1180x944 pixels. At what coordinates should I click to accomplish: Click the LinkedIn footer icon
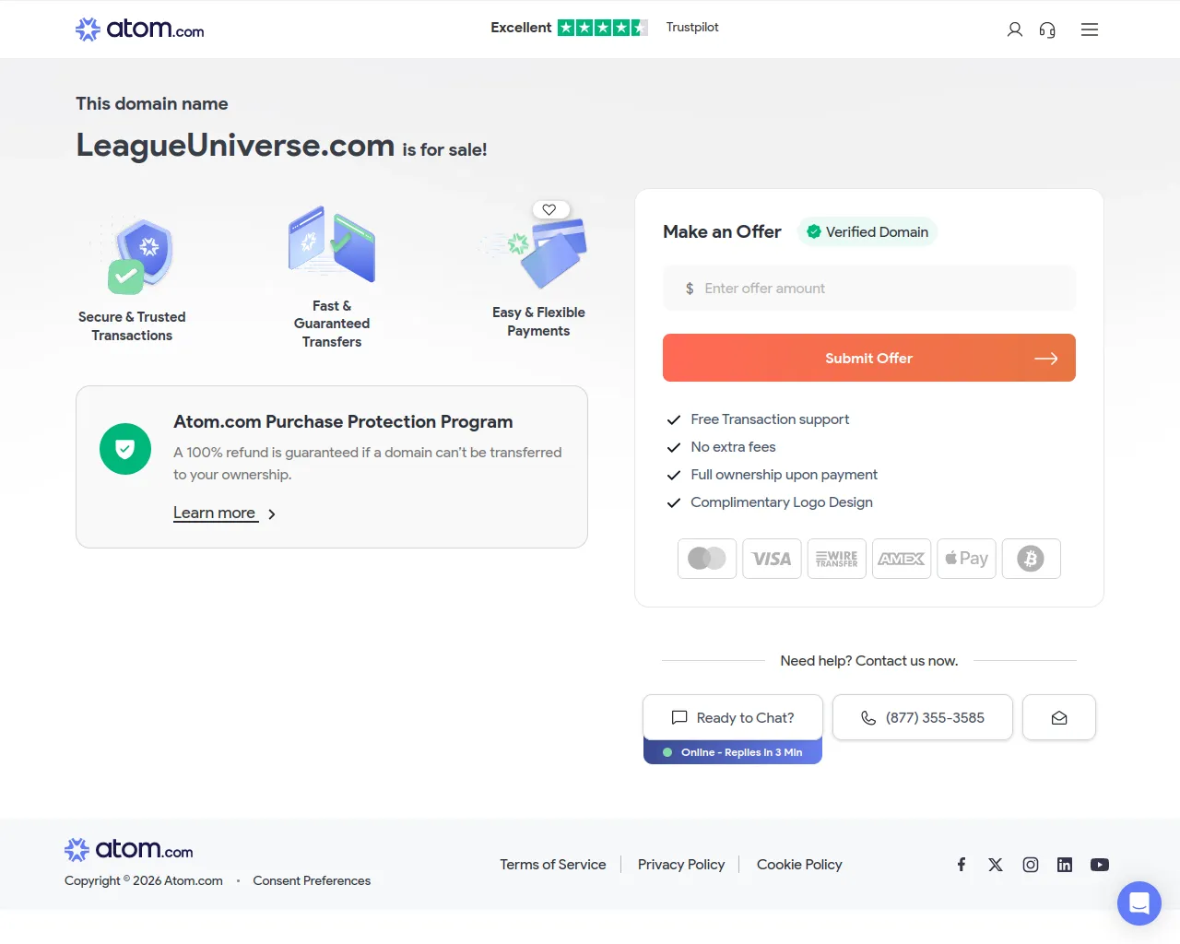coord(1065,865)
